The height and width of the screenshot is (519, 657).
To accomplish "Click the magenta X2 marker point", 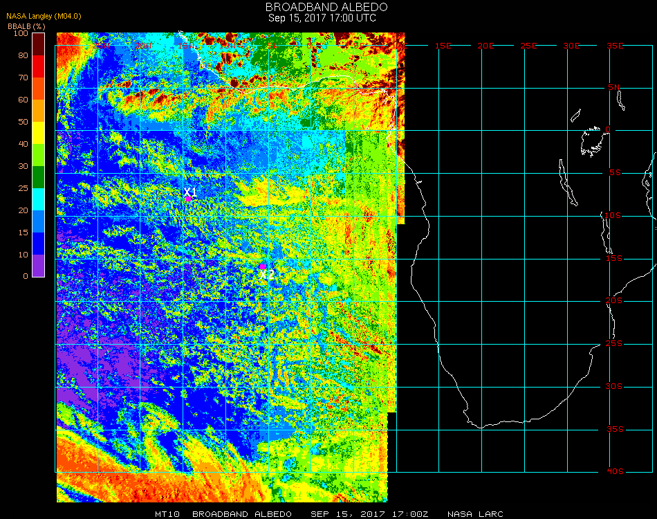I will [x=262, y=266].
